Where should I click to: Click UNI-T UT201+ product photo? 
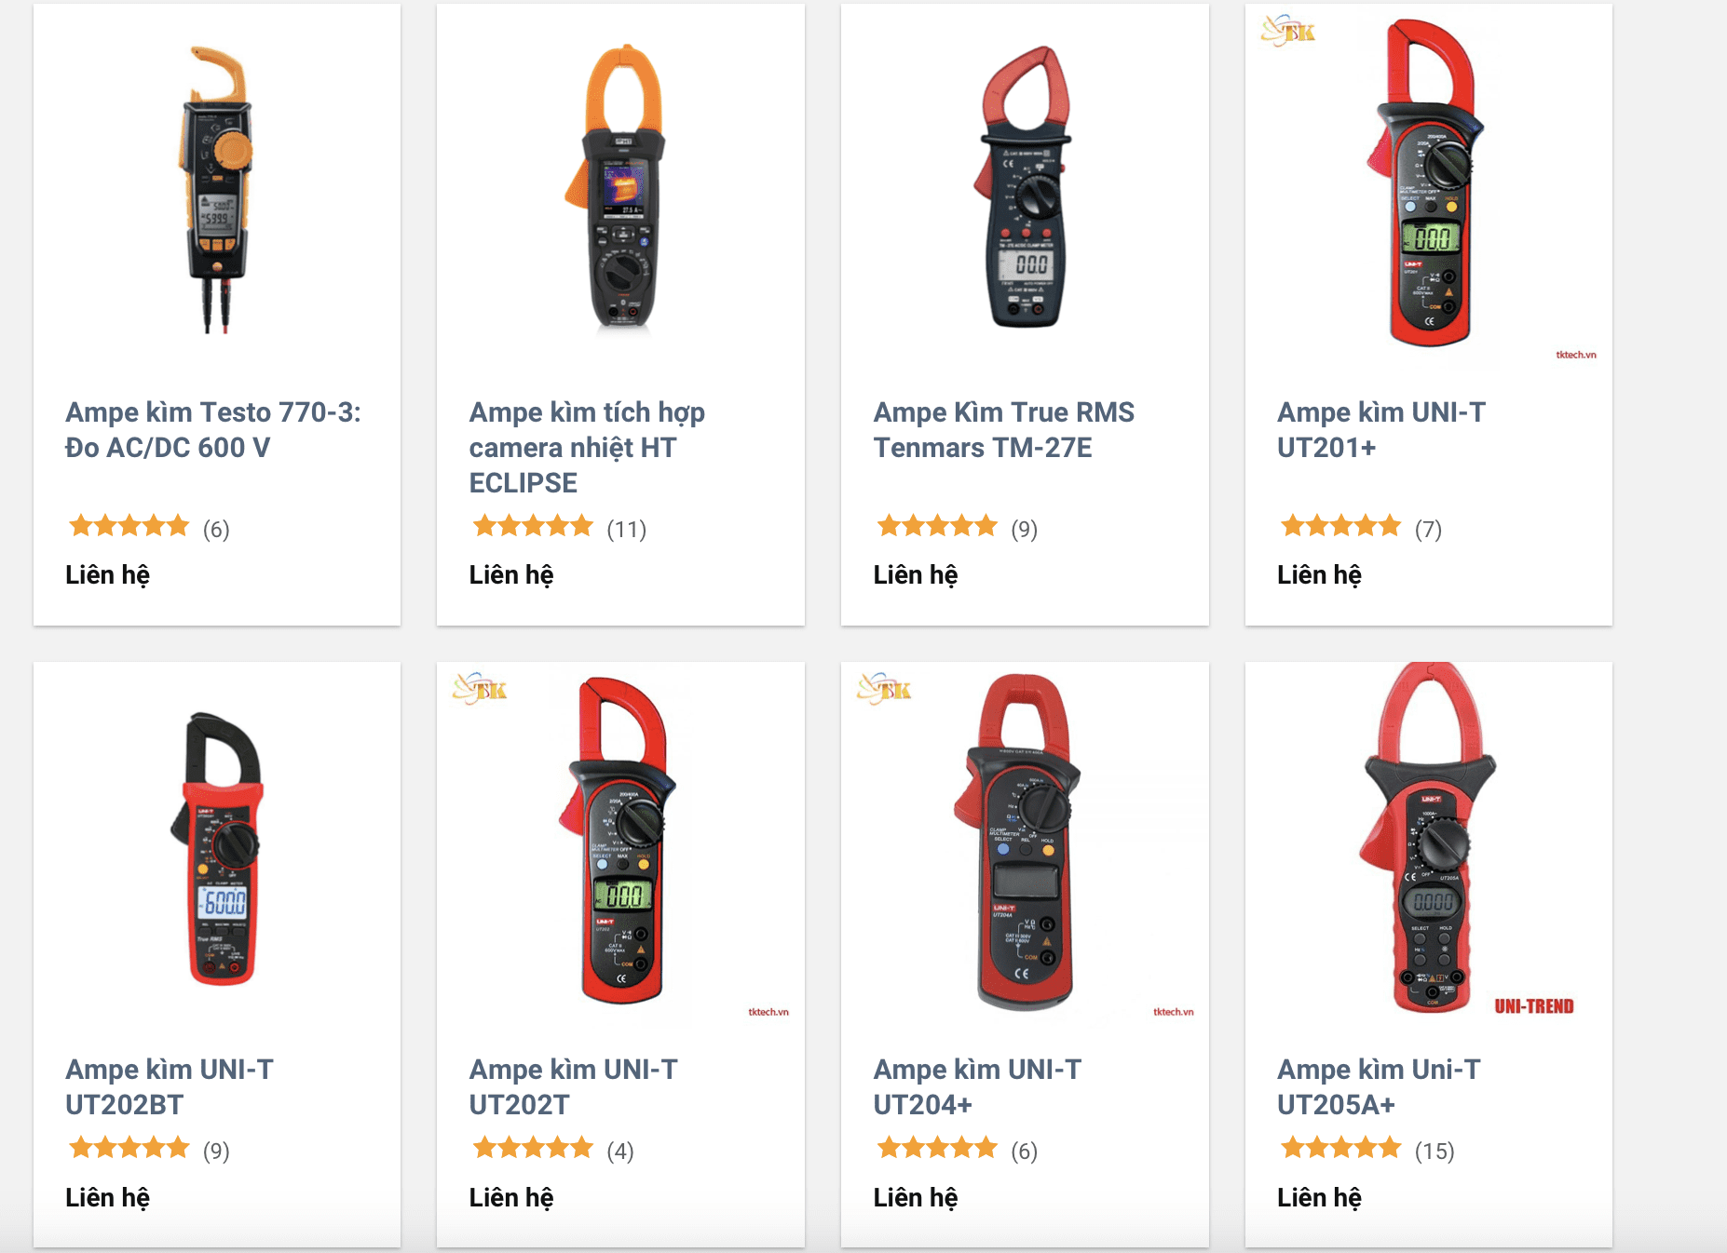click(x=1428, y=186)
